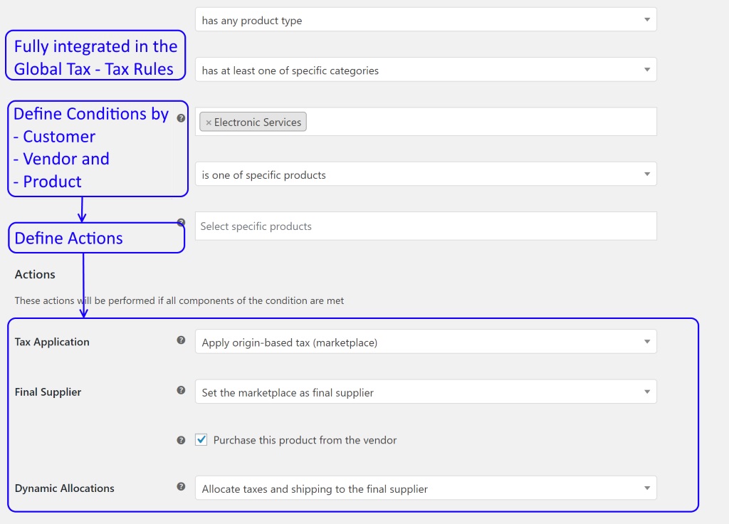Click help icon beside Select specific products
This screenshot has height=524, width=729.
click(x=182, y=222)
